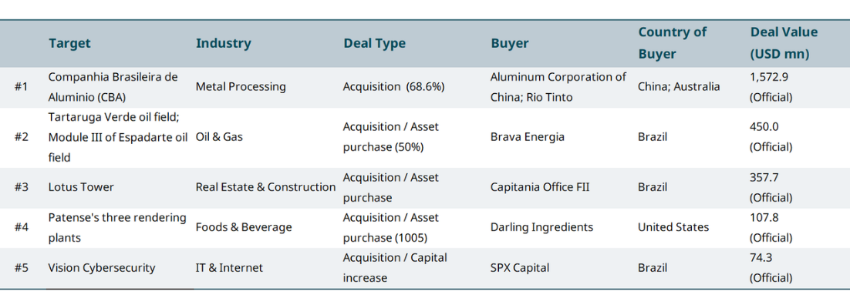Select the SPX Capital buyer cell

click(x=518, y=268)
